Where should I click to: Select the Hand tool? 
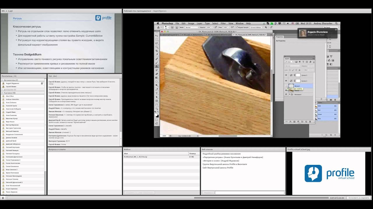157,105
